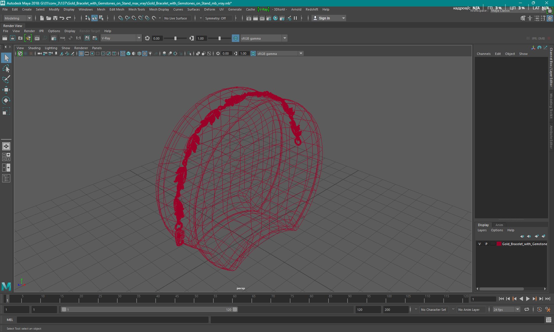Toggle visibility V of Gold_Bracelet layer
554x332 pixels.
pyautogui.click(x=479, y=244)
